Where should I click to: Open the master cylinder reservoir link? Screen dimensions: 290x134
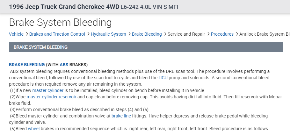click(x=51, y=97)
